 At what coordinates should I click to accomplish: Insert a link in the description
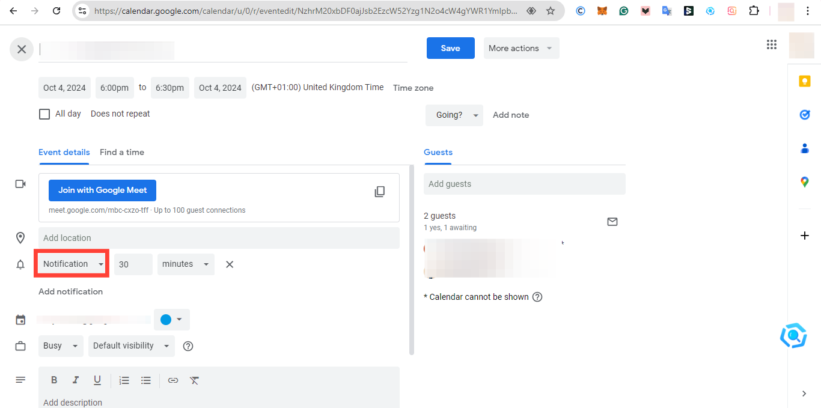(x=173, y=380)
